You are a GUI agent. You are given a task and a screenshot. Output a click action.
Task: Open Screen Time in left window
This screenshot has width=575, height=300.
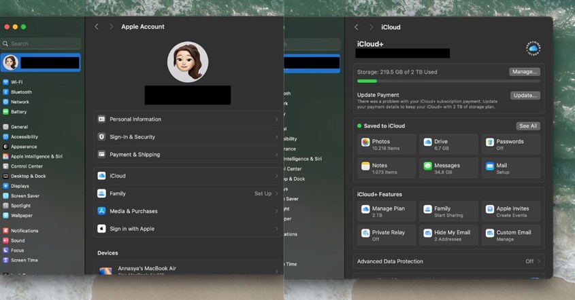click(x=20, y=260)
